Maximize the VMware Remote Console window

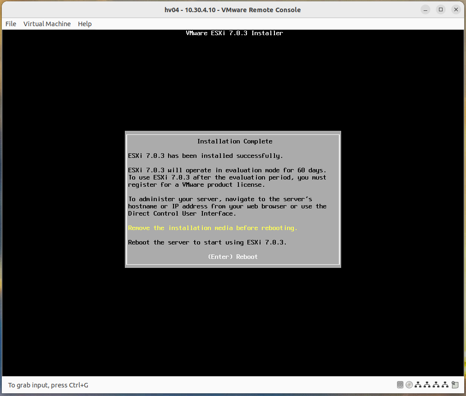(x=440, y=9)
